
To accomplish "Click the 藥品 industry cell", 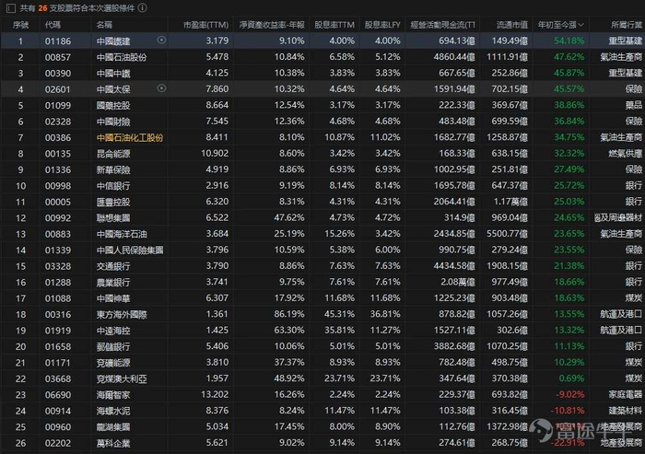I will click(x=634, y=106).
